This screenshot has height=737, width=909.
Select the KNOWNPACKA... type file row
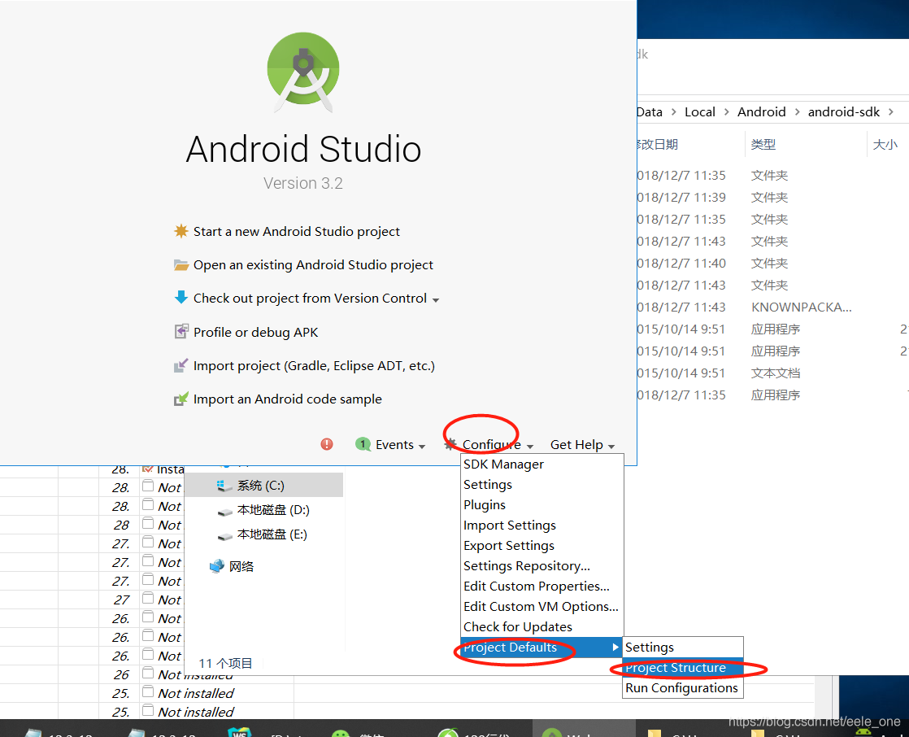[772, 307]
